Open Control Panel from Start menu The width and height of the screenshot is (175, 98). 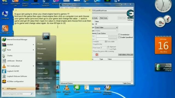42,73
